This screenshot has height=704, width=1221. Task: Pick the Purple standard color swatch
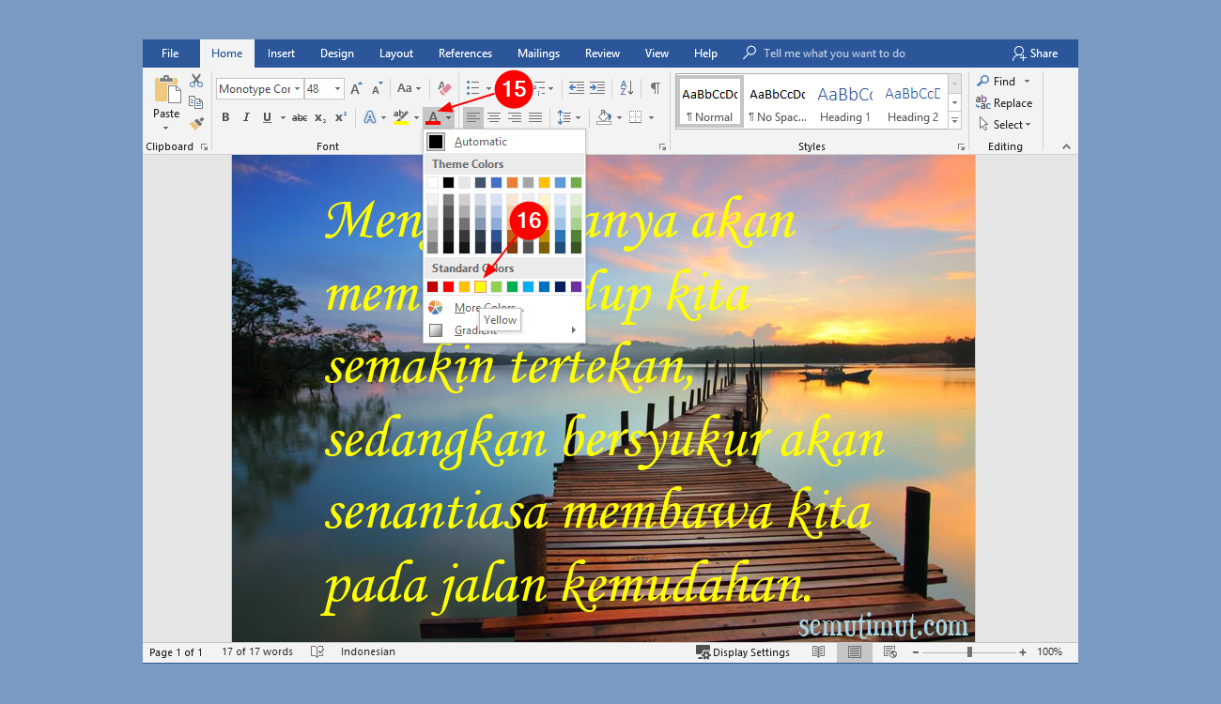pyautogui.click(x=576, y=286)
